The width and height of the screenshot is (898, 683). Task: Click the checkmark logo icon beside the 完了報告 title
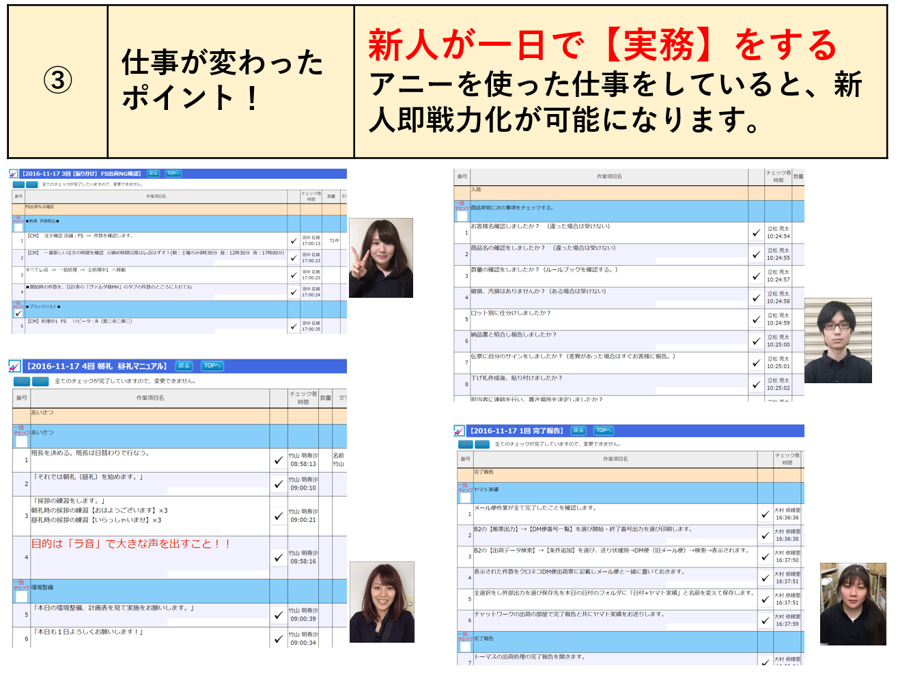[460, 431]
